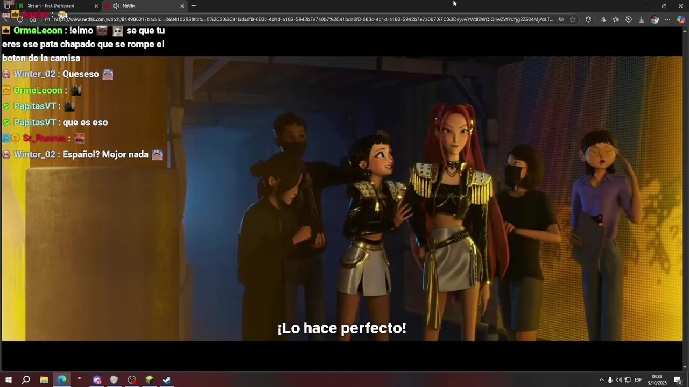Add this page to favorites star
This screenshot has height=387, width=689.
pyautogui.click(x=573, y=19)
